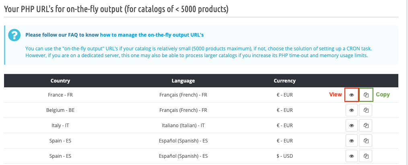
Task: Copy the Spain USD feed URL
Action: [x=366, y=156]
